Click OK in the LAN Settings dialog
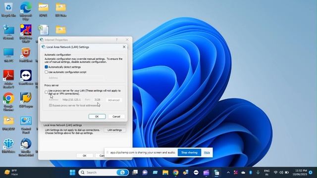 click(x=97, y=117)
